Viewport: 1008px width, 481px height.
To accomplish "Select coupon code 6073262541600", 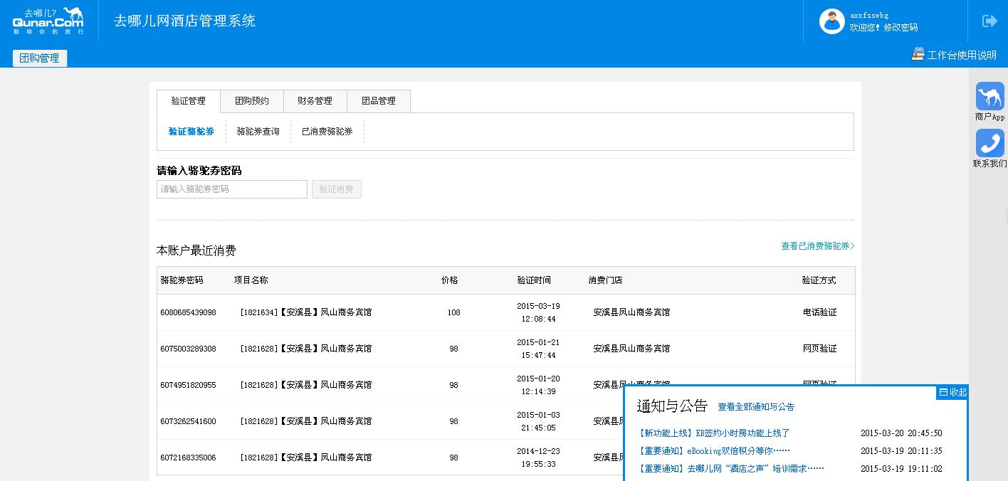I will pos(189,421).
